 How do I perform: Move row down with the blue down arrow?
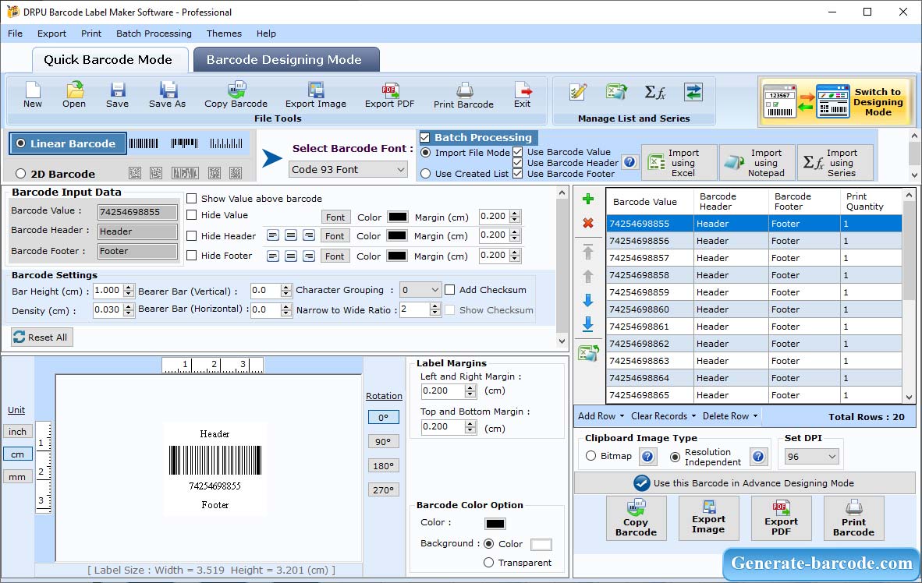587,300
